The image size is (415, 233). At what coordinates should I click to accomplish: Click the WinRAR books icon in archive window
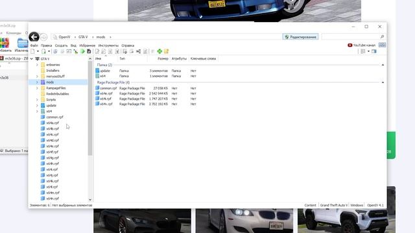tap(5, 43)
